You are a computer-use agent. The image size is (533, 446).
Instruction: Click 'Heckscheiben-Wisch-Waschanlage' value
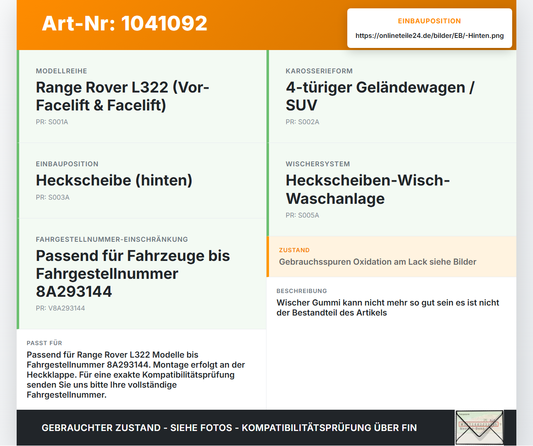click(x=368, y=189)
